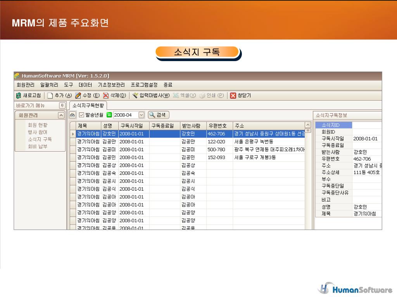
Task: Open the 2008-04 month dropdown
Action: click(141, 115)
